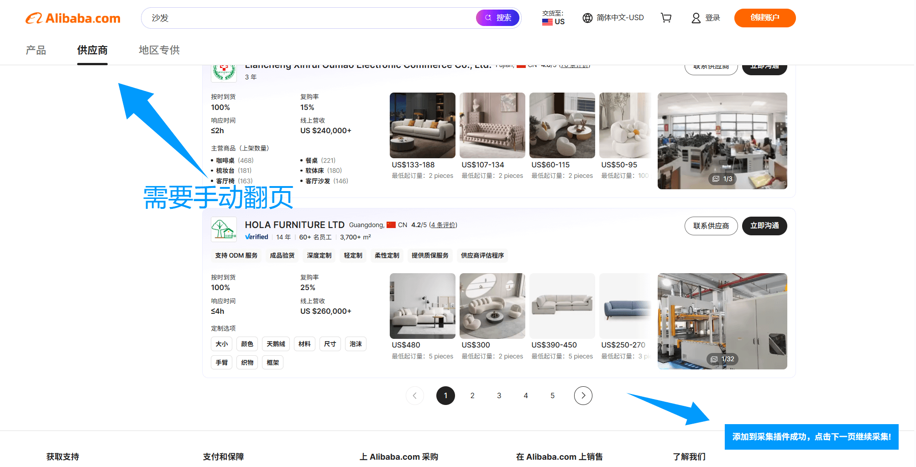Click the 深度定制 tag
Screen dimensions: 916x467
[x=319, y=255]
